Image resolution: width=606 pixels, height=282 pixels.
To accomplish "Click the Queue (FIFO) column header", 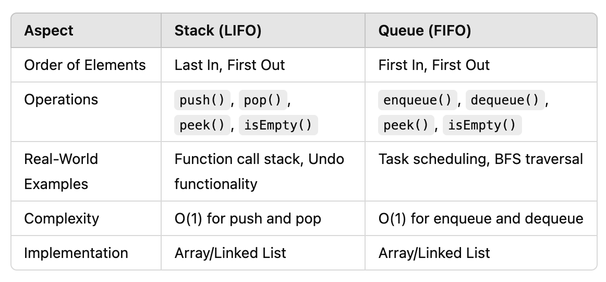I will point(425,31).
